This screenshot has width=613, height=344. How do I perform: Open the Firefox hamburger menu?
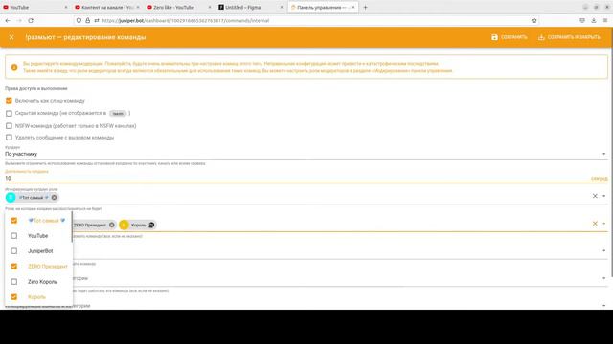point(604,20)
